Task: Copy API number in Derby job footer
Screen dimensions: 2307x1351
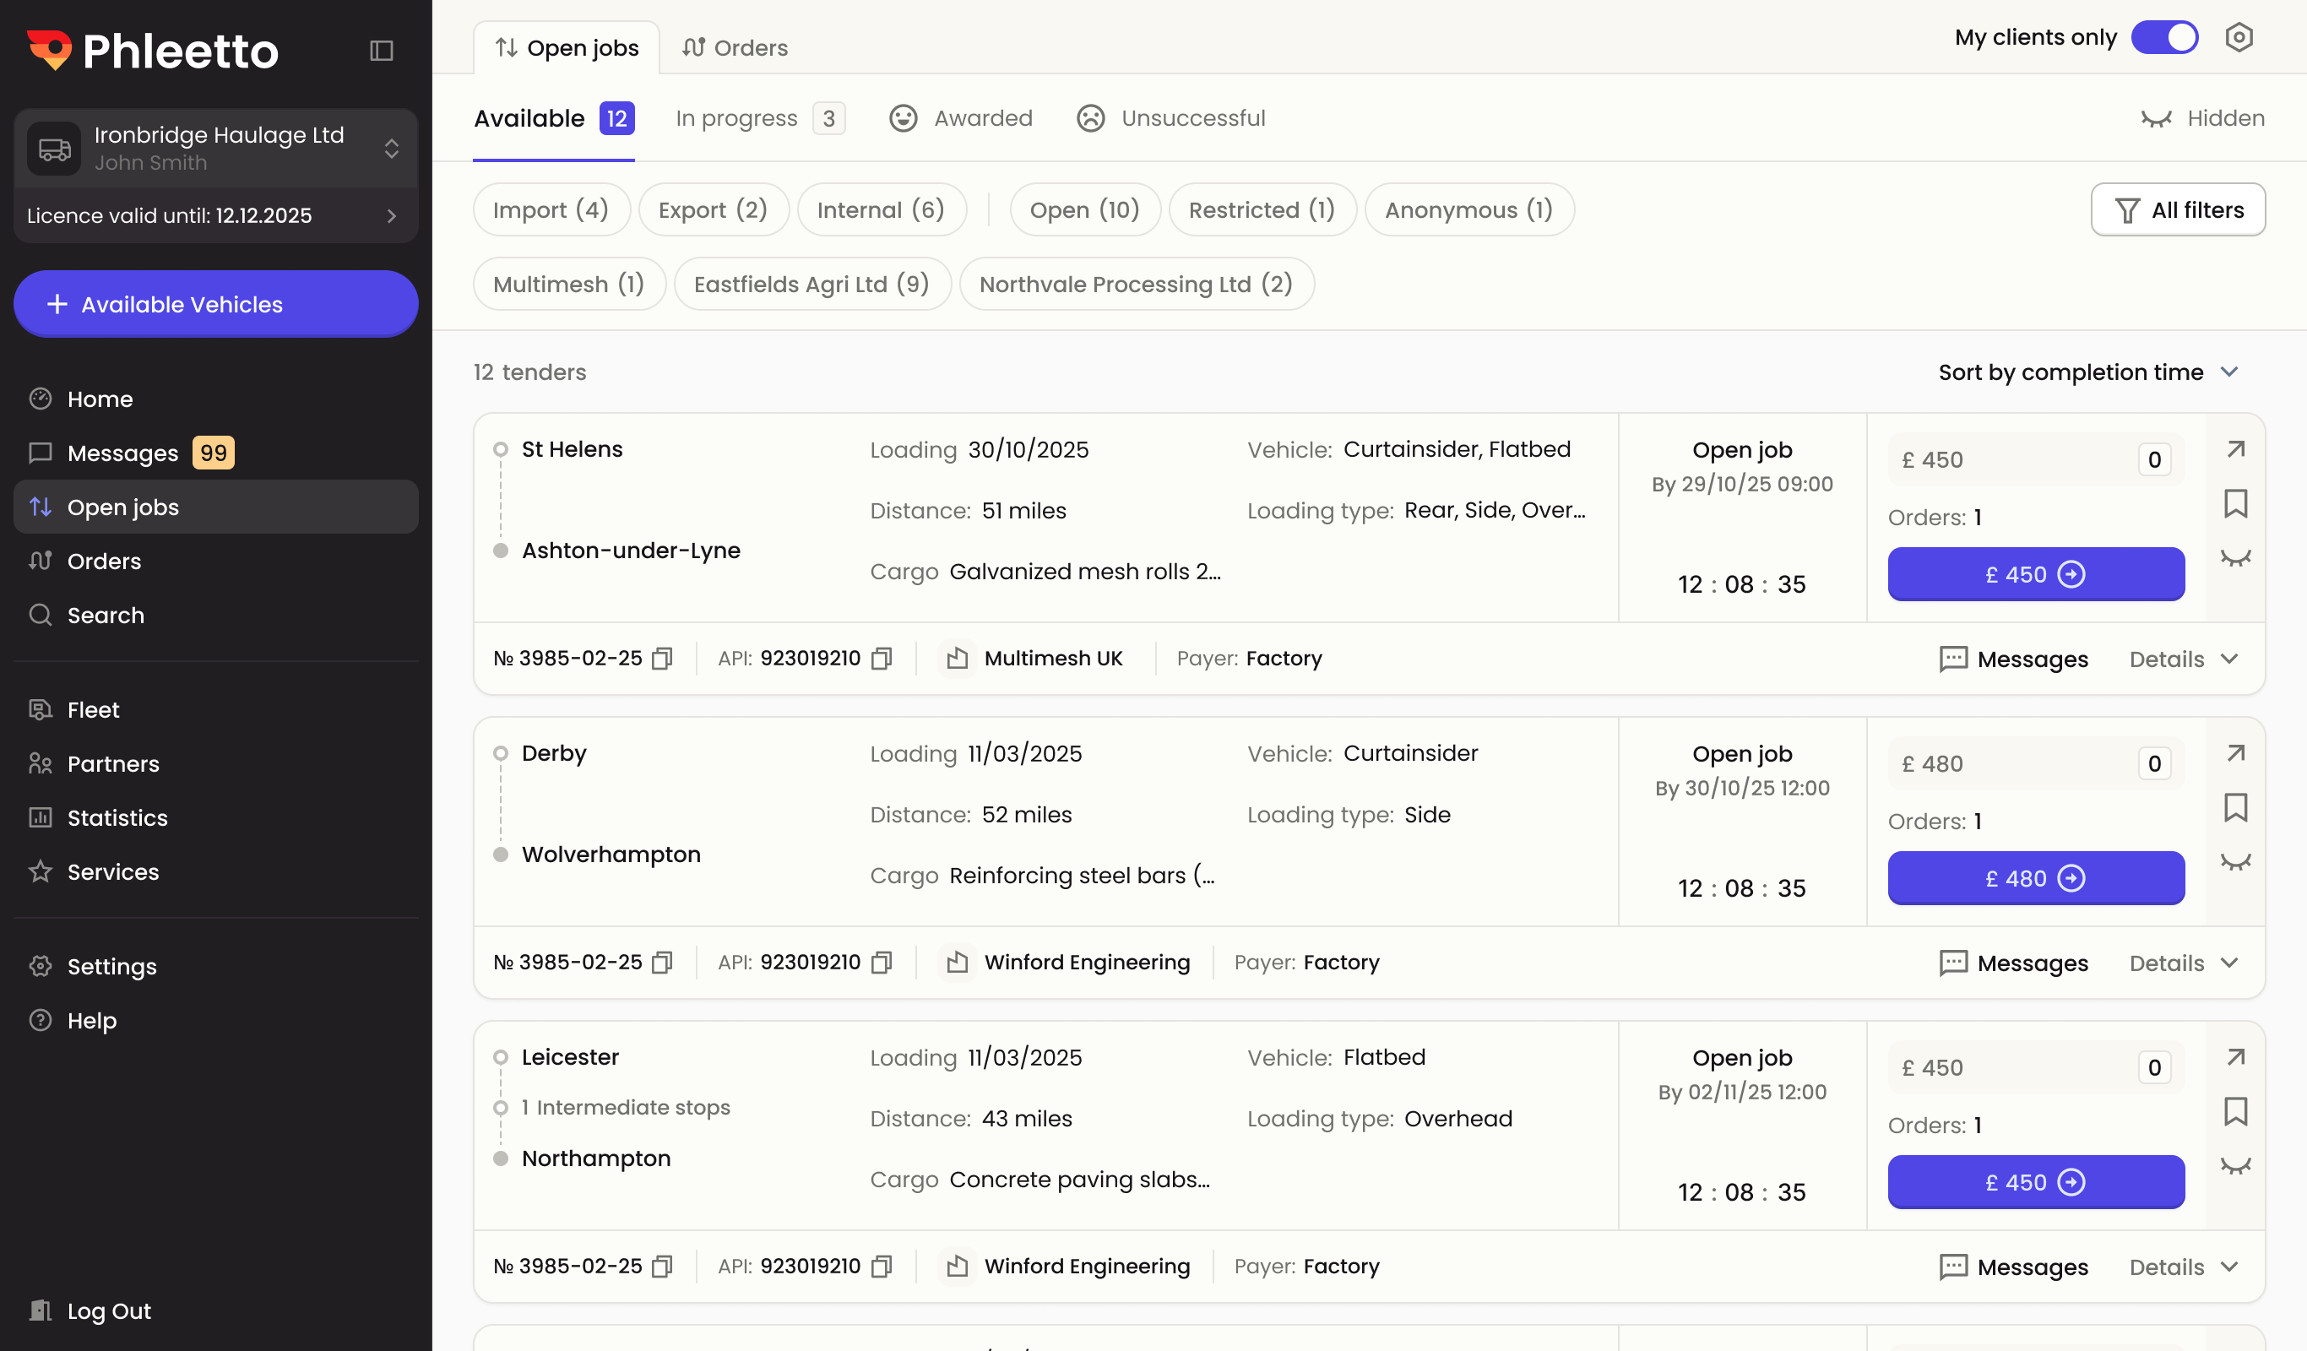Action: 882,963
